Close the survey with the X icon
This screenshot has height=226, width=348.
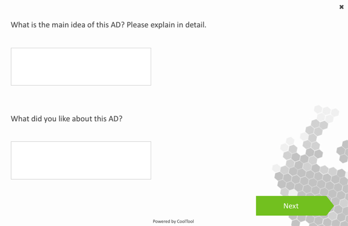click(x=342, y=7)
